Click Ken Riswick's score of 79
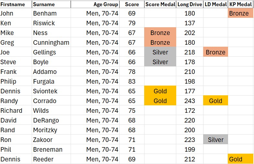The image size is (254, 164). [132, 23]
